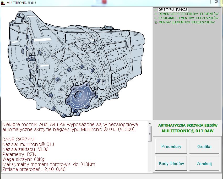Viewport: 223px width, 179px height.
Task: Select DEMONTAŻ PODZESPOŁÓW I ELEMENTÓW item
Action: [189, 14]
